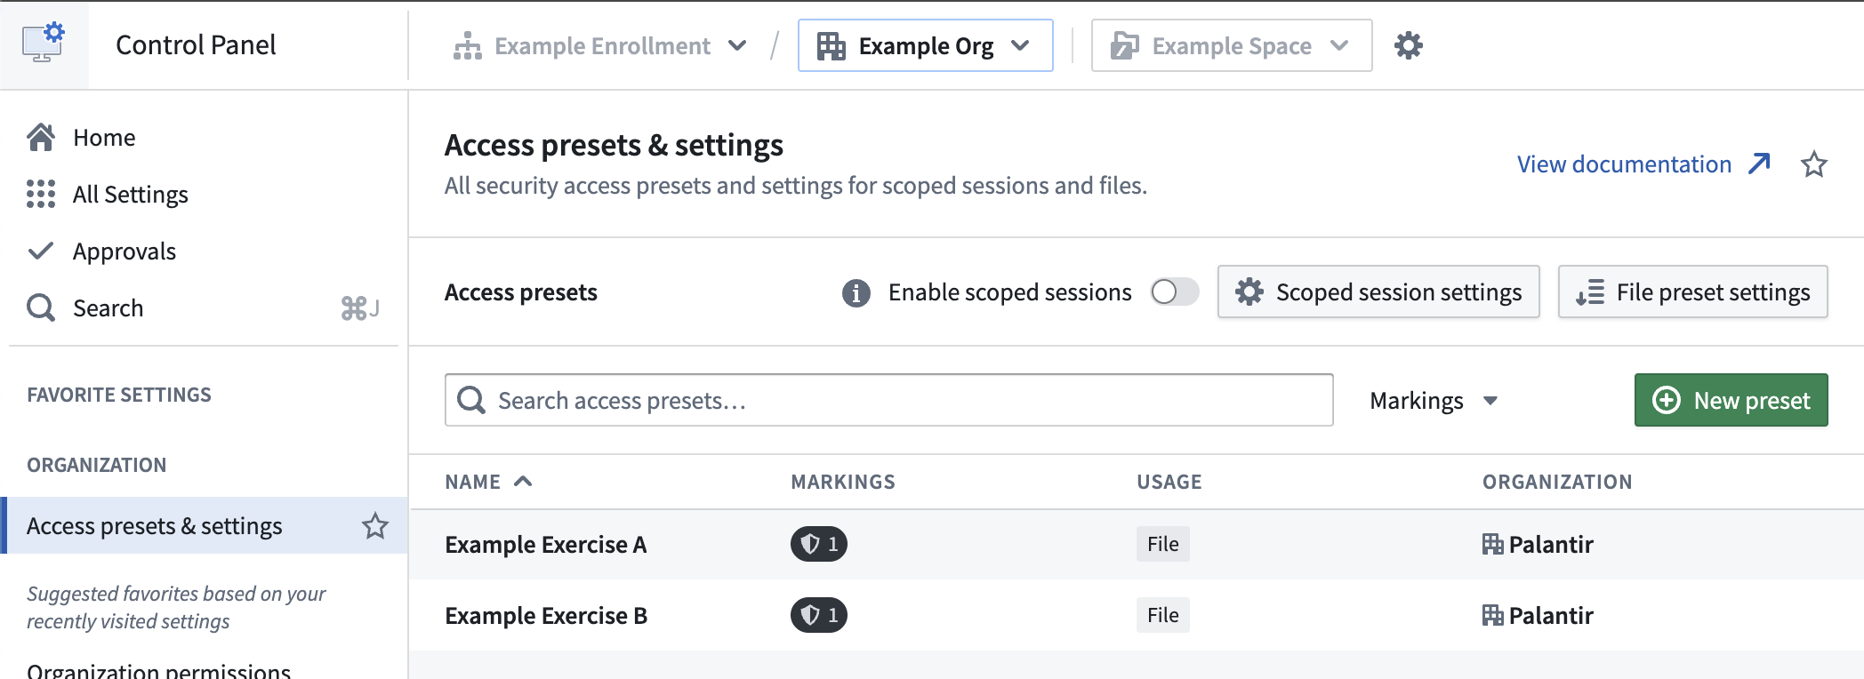Unfavorite Access presets & settings in sidebar
The width and height of the screenshot is (1864, 679).
(x=376, y=526)
